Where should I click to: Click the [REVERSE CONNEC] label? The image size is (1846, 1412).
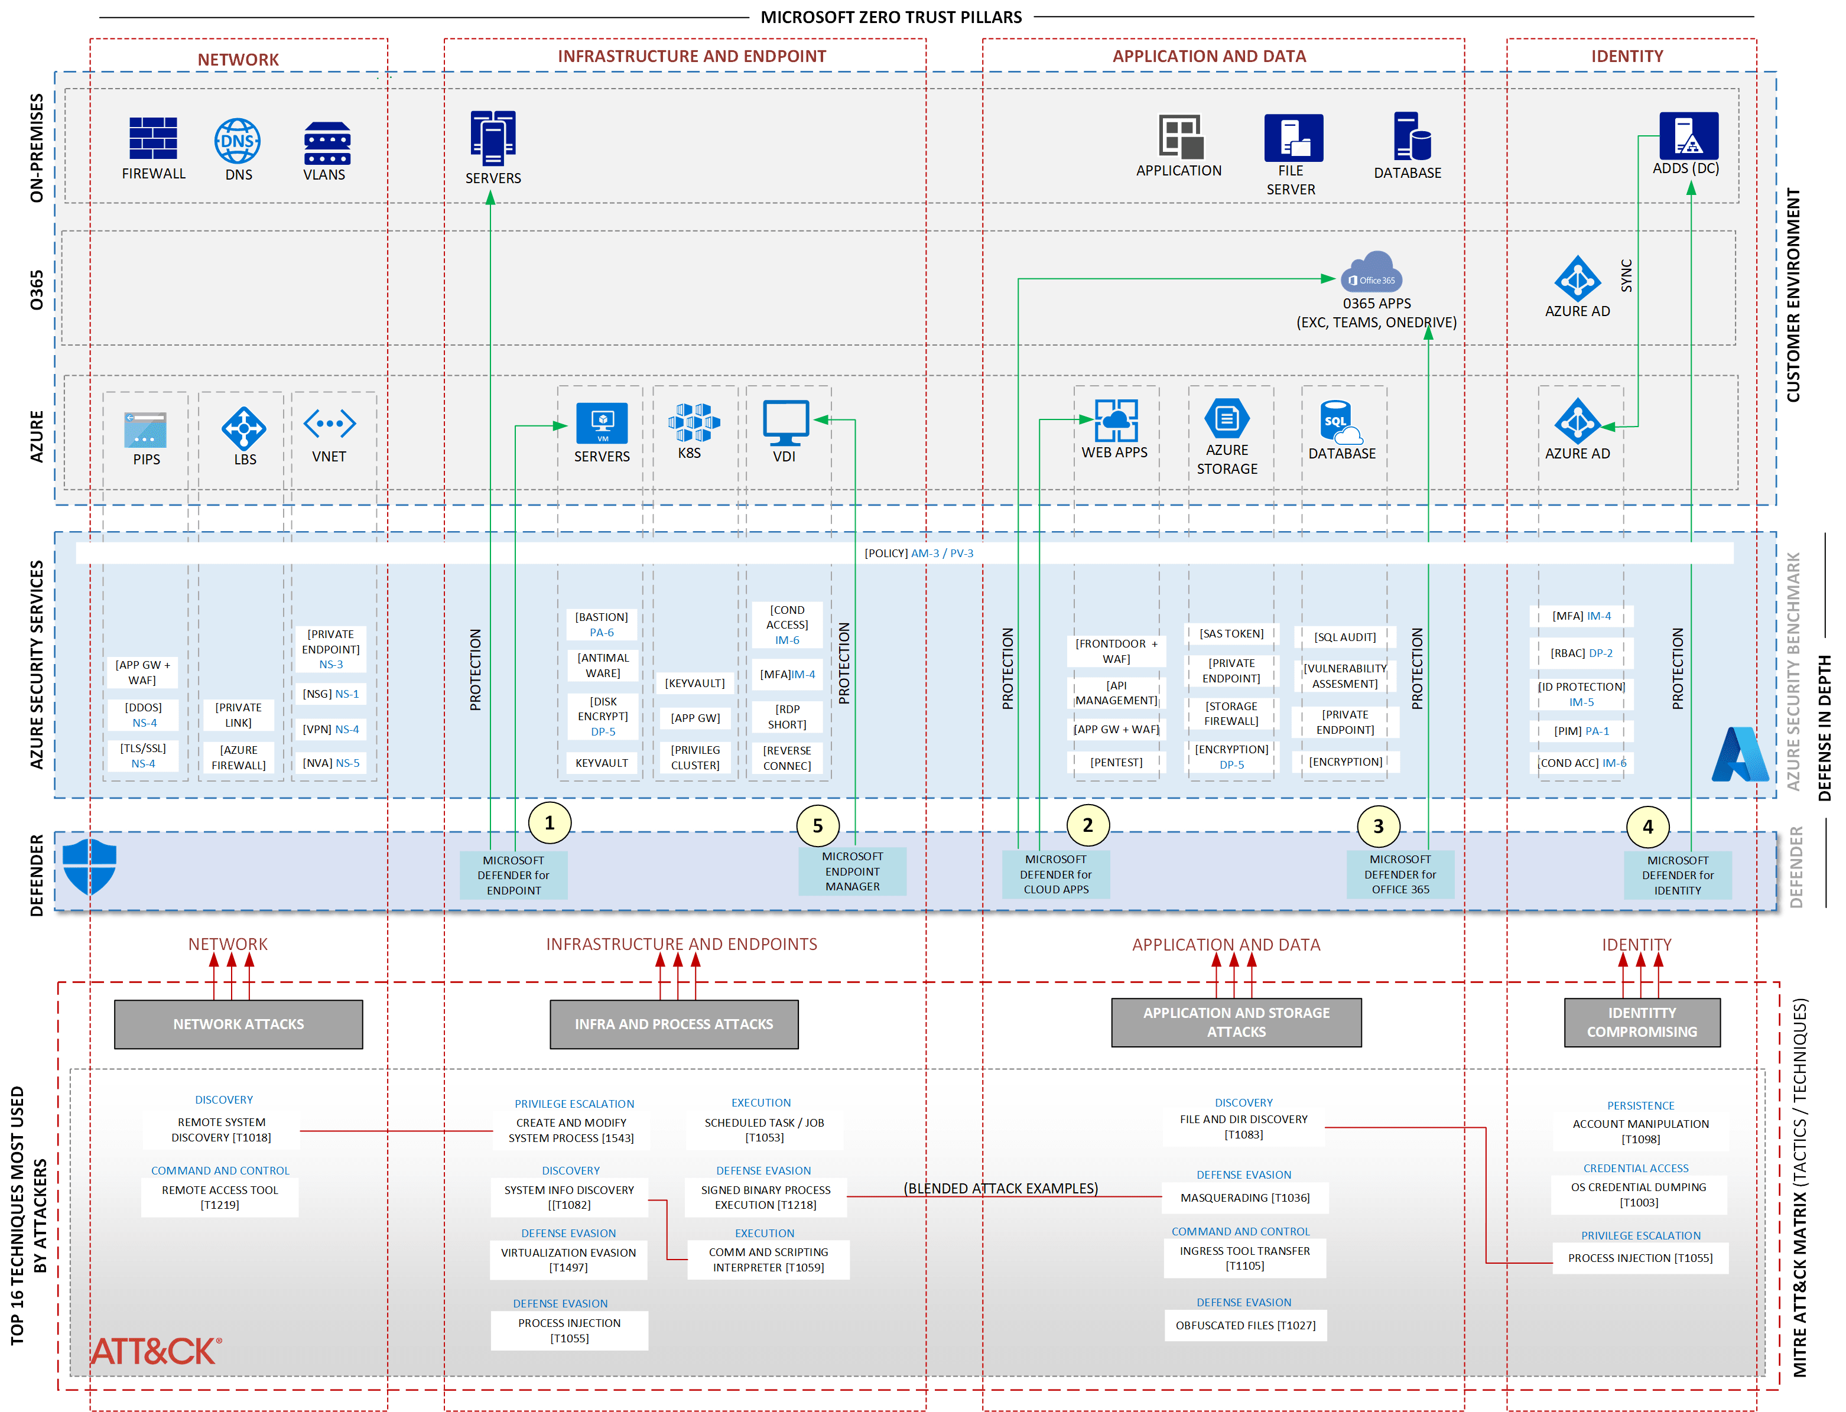pyautogui.click(x=787, y=758)
